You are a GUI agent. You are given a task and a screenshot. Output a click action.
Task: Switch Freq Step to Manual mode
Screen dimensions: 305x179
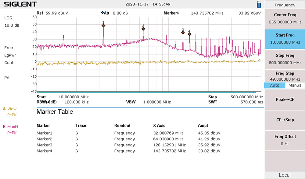(x=295, y=85)
